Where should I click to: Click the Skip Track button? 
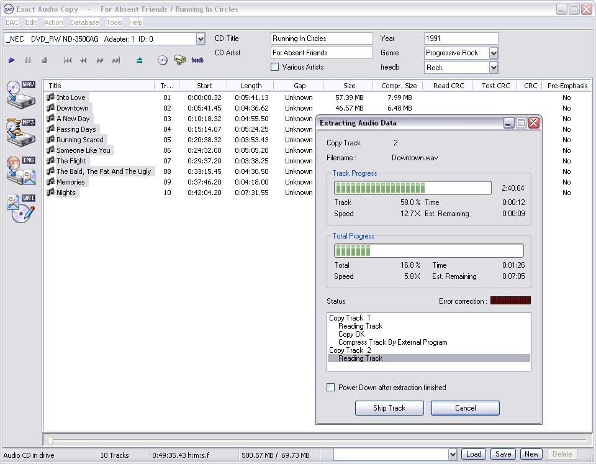[389, 408]
